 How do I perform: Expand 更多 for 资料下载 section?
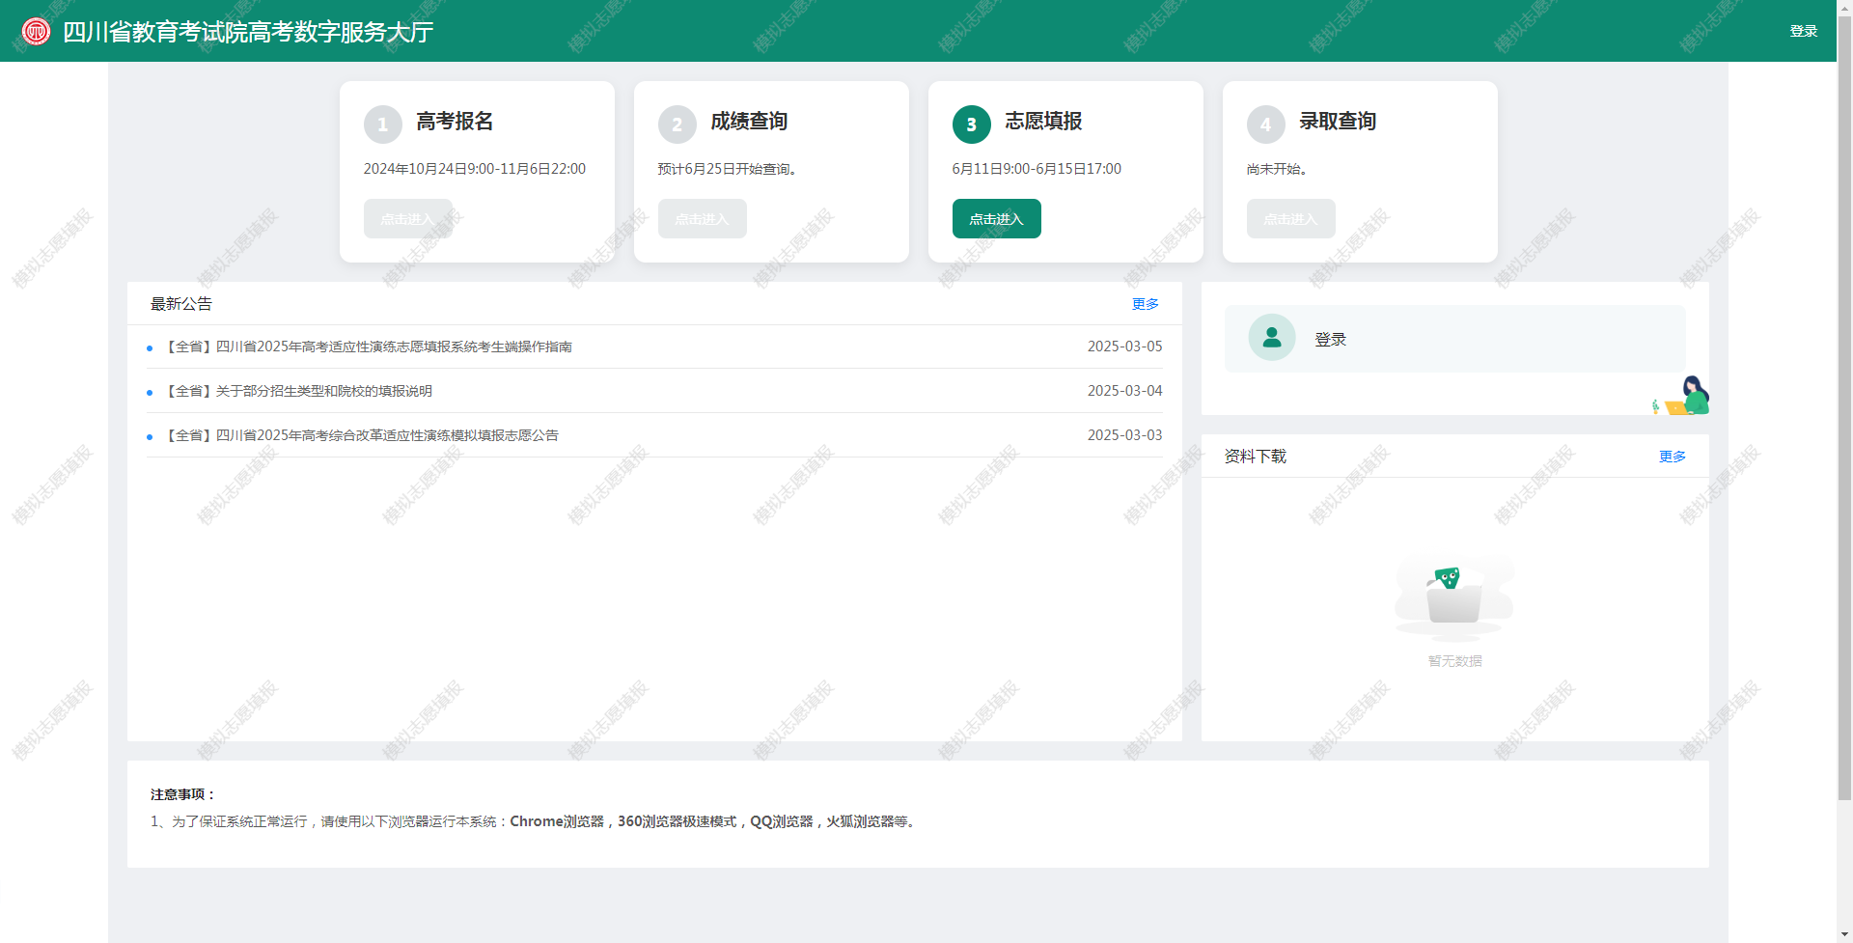1672,457
